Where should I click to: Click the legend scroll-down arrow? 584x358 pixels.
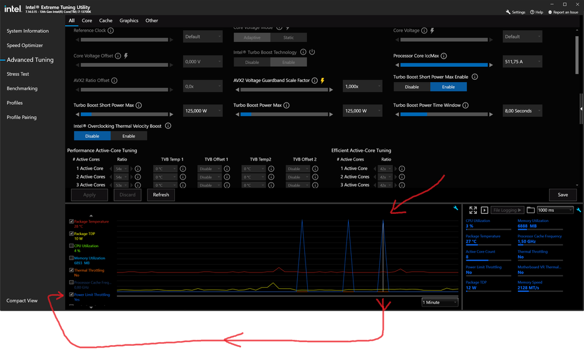[91, 308]
